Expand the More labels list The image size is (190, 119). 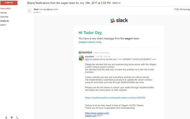point(3,25)
